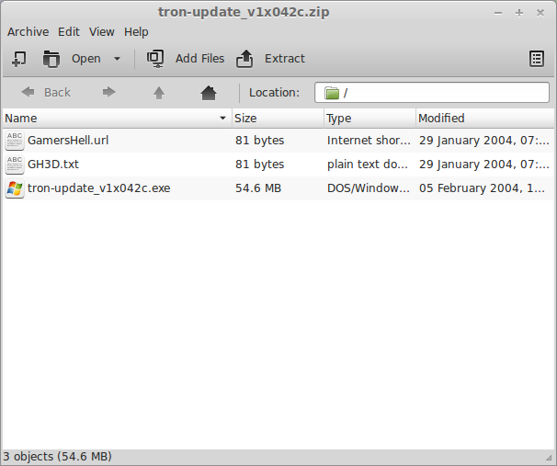Open the Archive menu
Screen dimensions: 557x466
(x=28, y=32)
